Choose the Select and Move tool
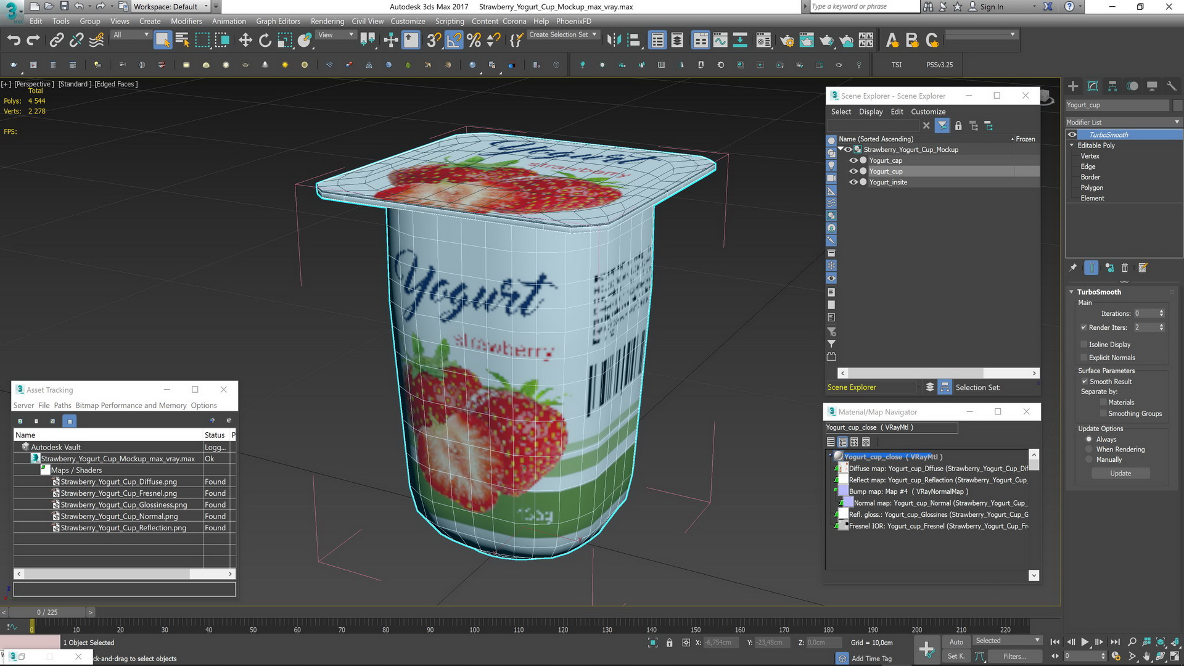This screenshot has height=666, width=1184. [245, 41]
